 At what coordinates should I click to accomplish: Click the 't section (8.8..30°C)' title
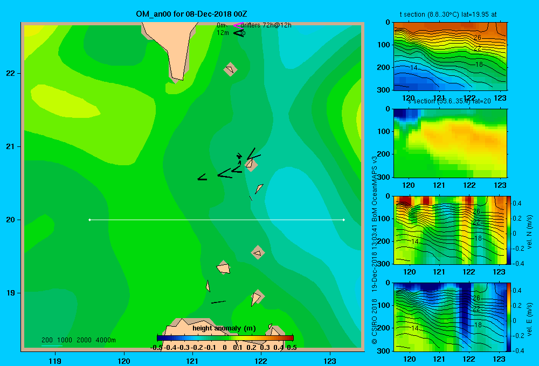click(x=448, y=15)
